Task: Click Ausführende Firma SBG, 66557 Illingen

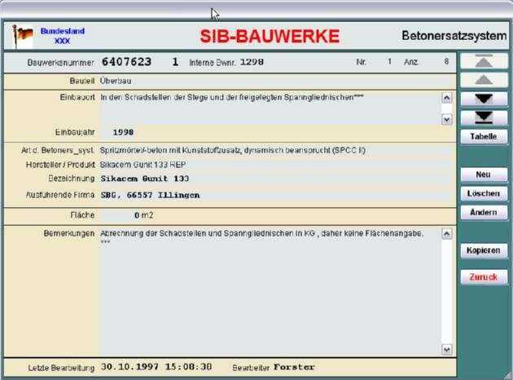Action: coord(150,195)
